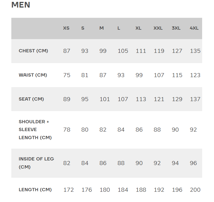214x202 pixels.
Task: Click the M size header
Action: [x=102, y=28]
